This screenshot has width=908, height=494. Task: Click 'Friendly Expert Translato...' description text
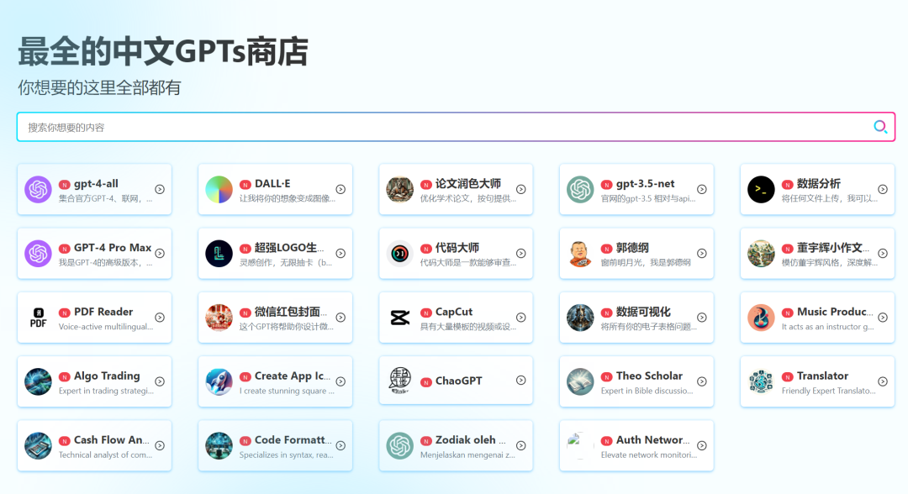(x=828, y=391)
